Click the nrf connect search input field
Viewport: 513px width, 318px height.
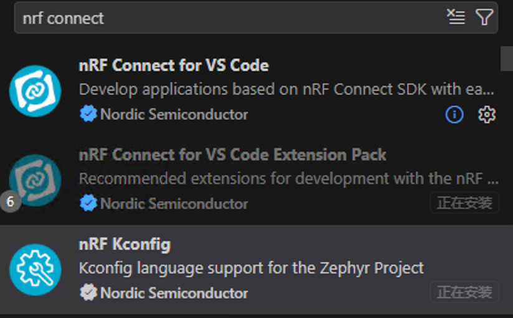(x=230, y=18)
